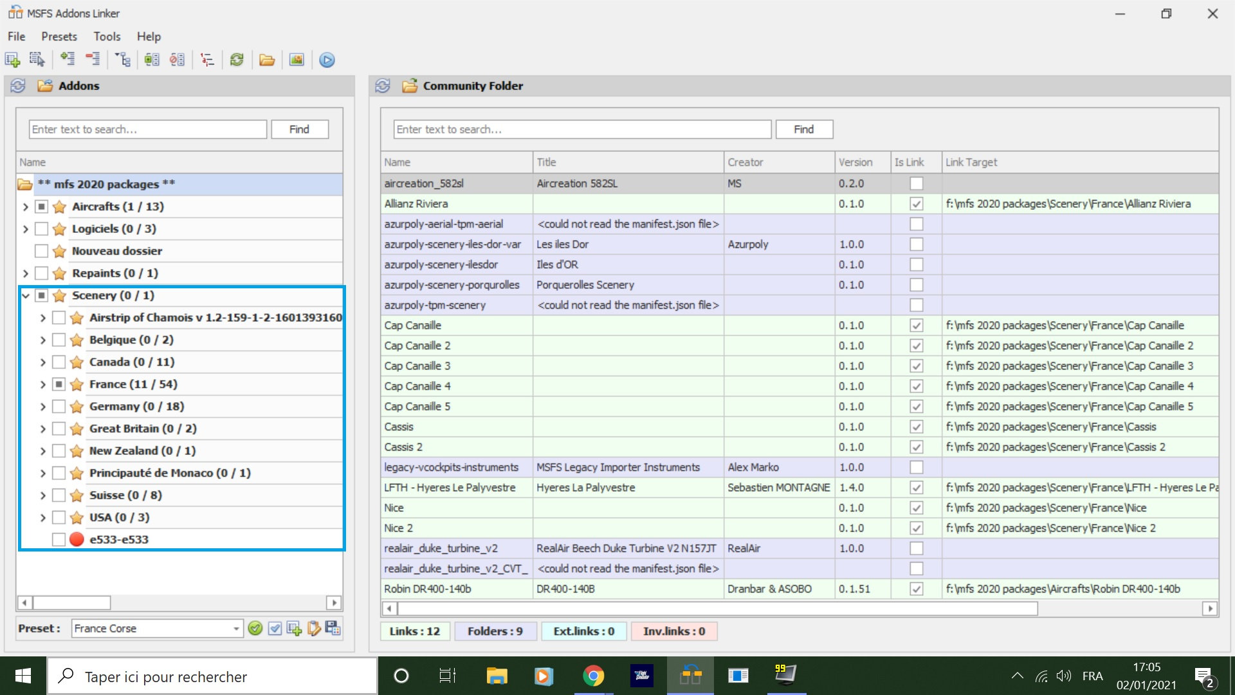Refresh the Community Folder panel
The image size is (1235, 695).
[x=383, y=86]
